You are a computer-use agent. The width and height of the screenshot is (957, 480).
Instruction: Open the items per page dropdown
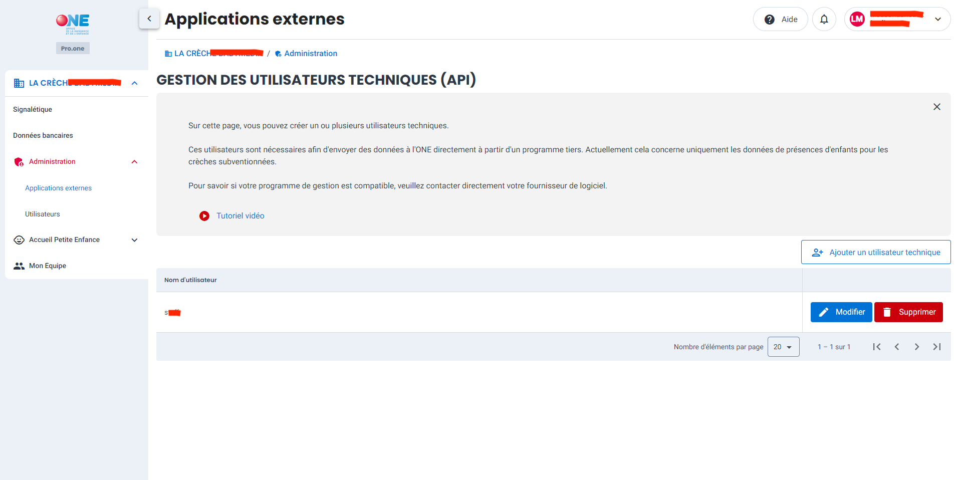click(783, 347)
